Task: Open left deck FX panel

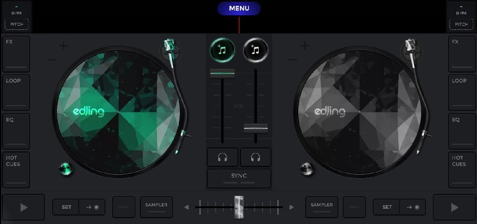Action: point(16,54)
